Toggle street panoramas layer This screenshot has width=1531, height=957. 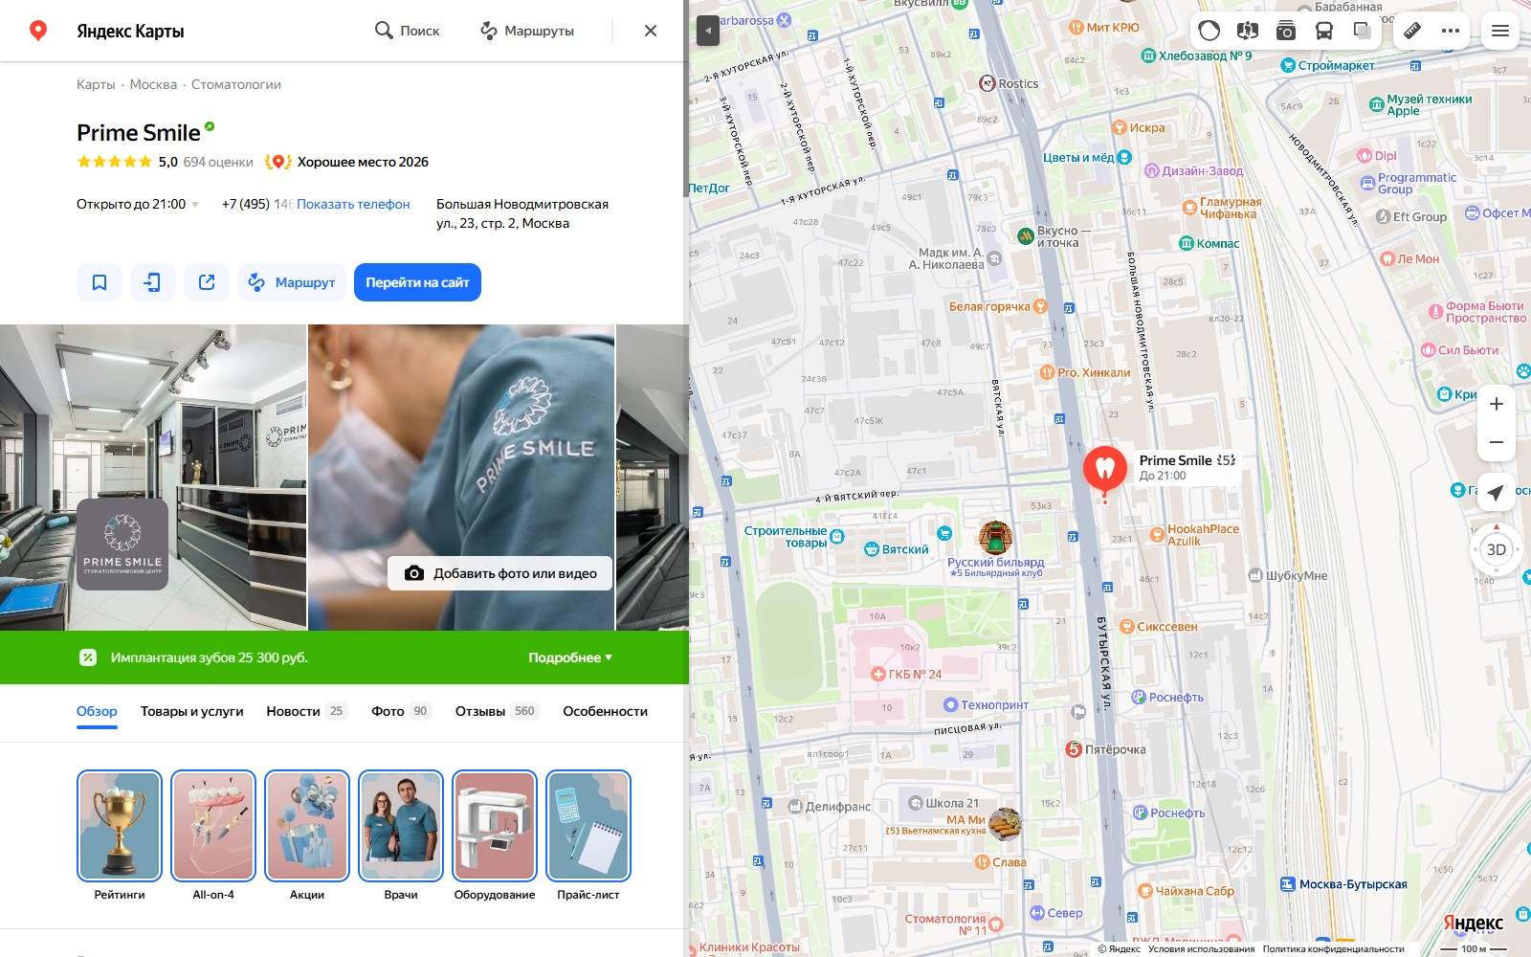click(1248, 31)
